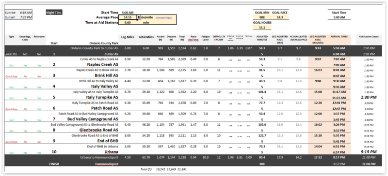This screenshot has width=388, height=176.
Task: Click the Leg Miles column header
Action: (x=128, y=37)
